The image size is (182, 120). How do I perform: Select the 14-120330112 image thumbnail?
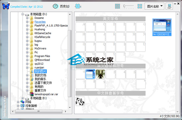[162, 27]
